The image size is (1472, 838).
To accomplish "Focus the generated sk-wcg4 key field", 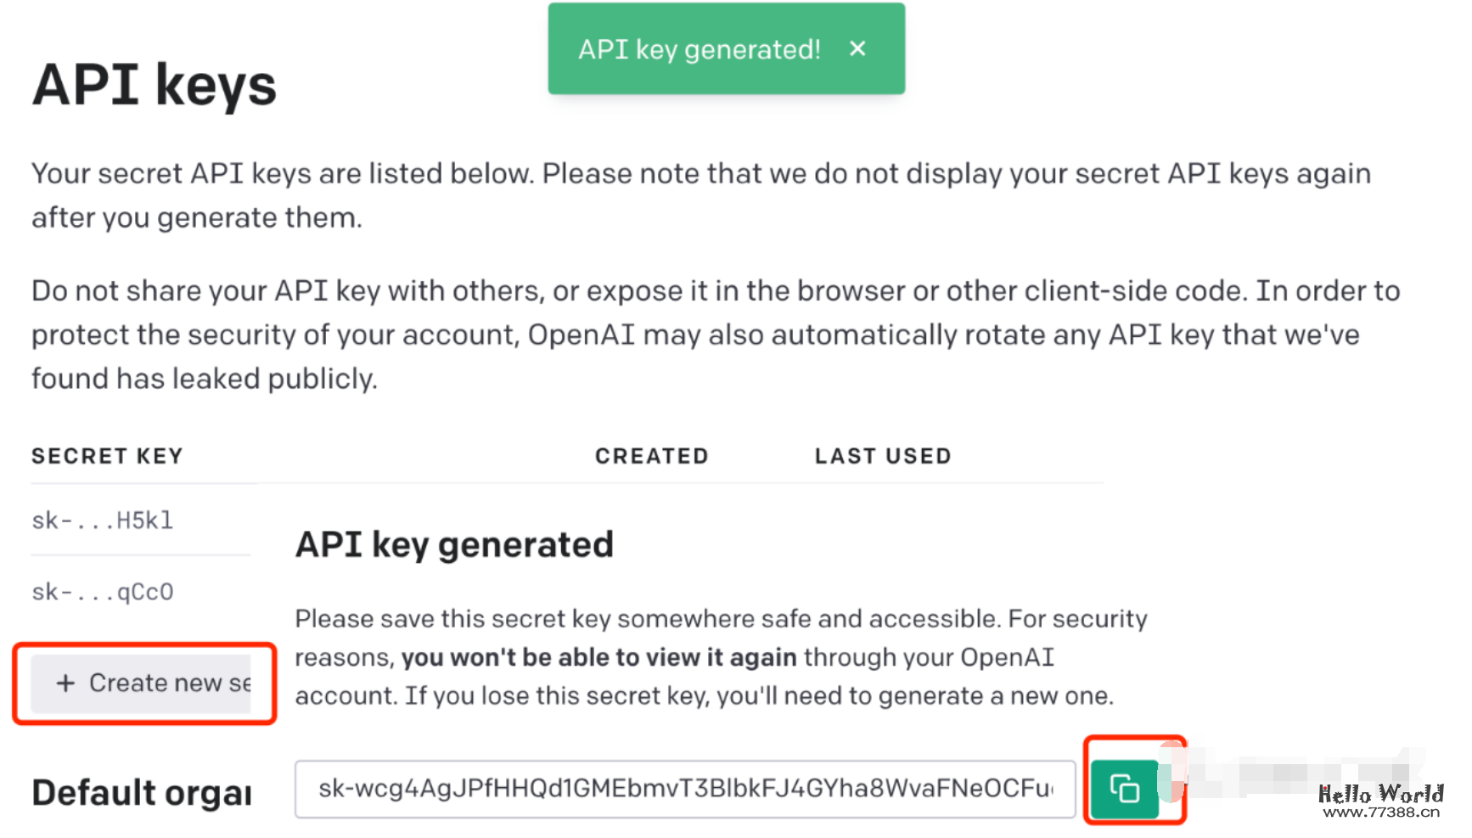I will click(x=684, y=790).
